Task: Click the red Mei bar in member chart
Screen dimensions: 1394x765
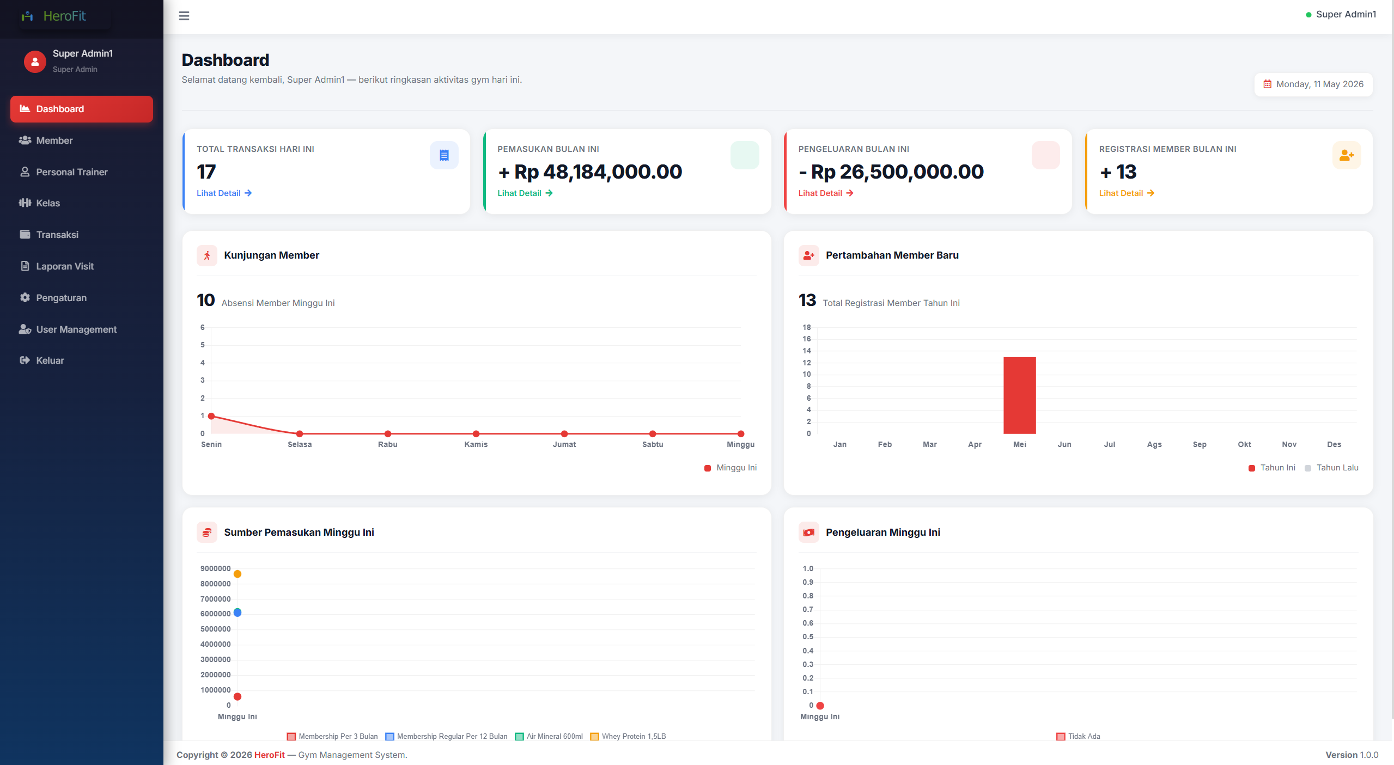Action: click(1020, 395)
